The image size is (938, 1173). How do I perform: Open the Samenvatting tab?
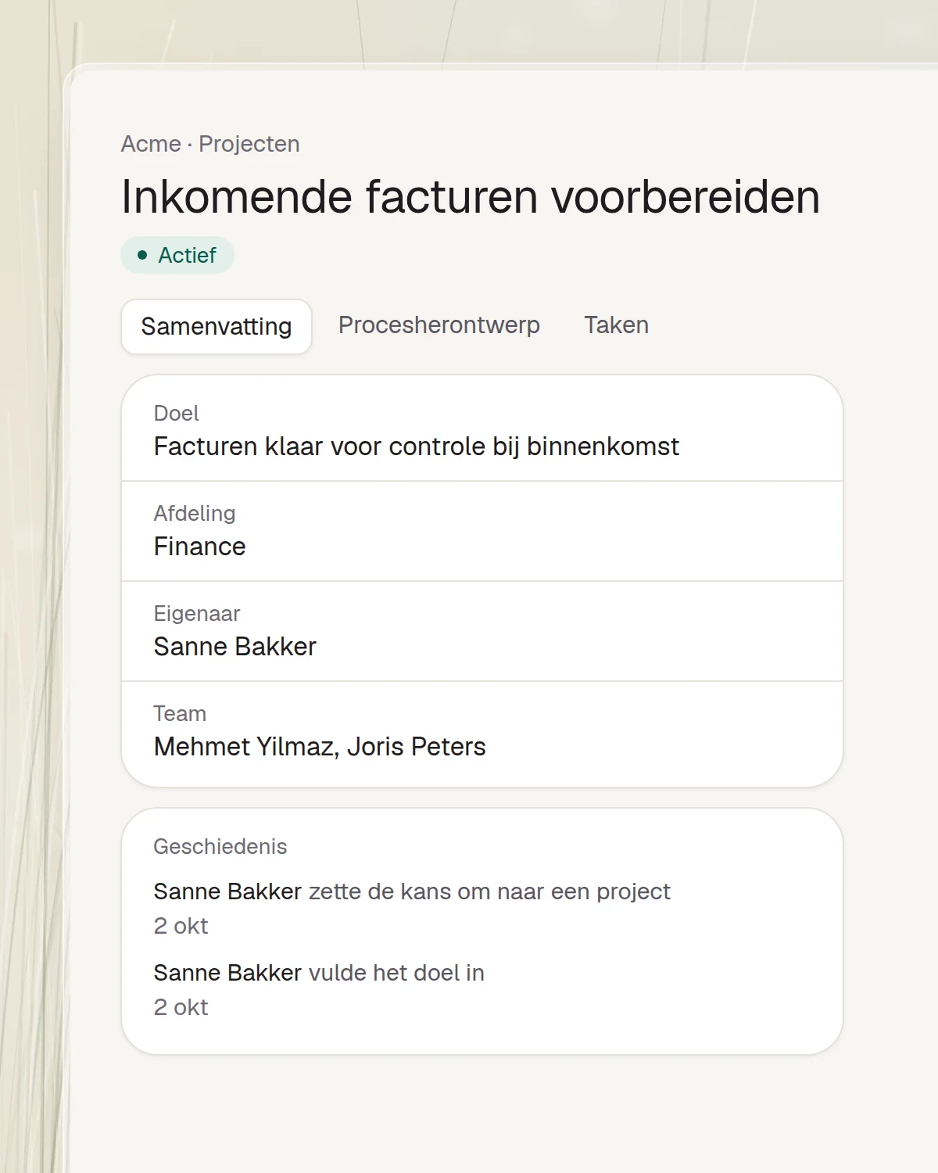tap(217, 327)
